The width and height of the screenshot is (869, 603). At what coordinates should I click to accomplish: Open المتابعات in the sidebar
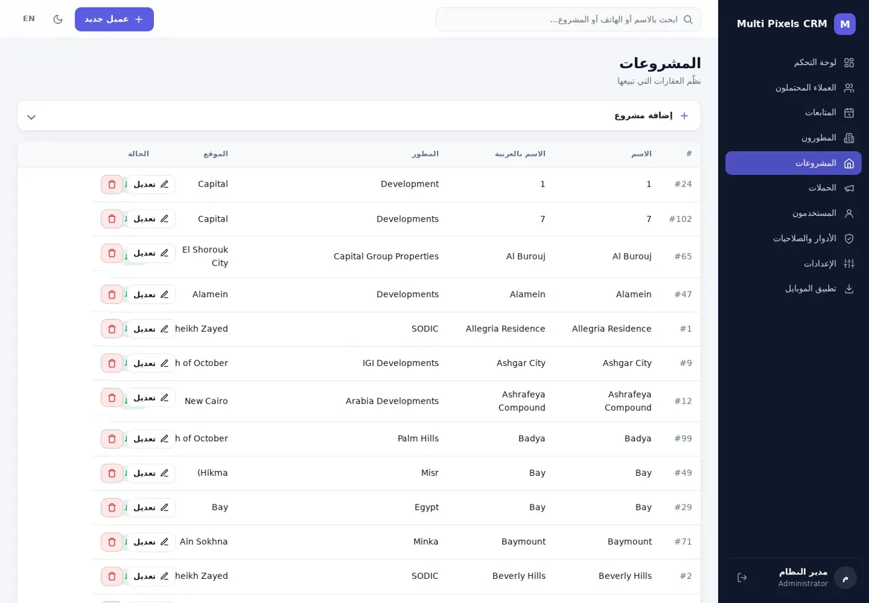coord(793,112)
